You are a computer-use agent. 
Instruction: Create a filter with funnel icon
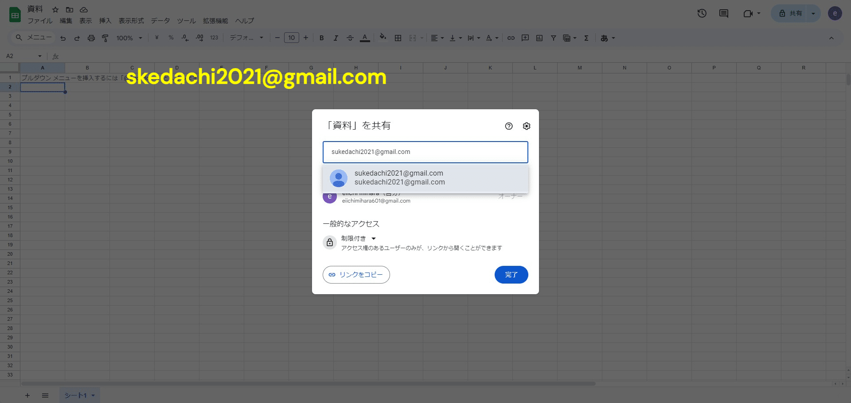554,38
